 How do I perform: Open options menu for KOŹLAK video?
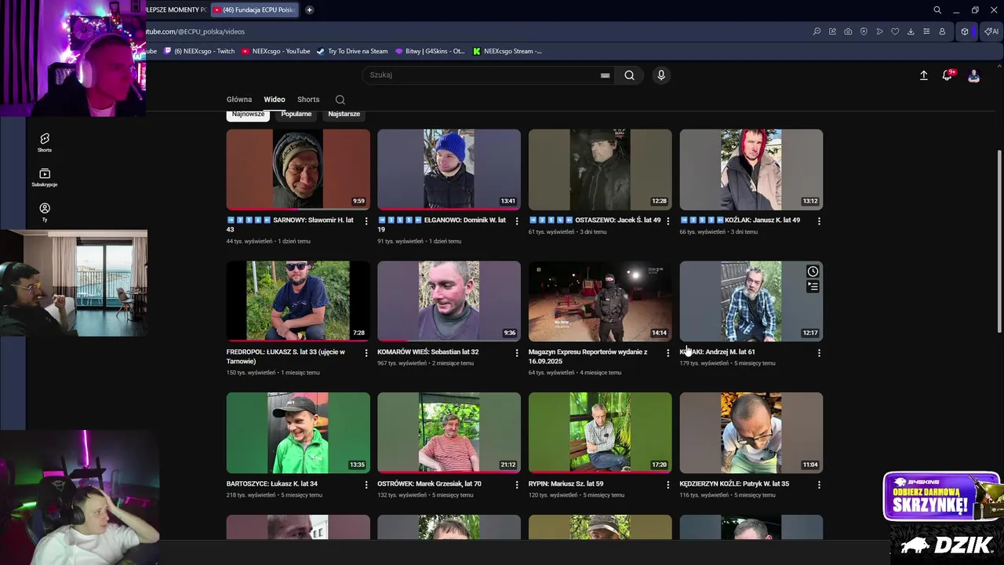pyautogui.click(x=819, y=221)
